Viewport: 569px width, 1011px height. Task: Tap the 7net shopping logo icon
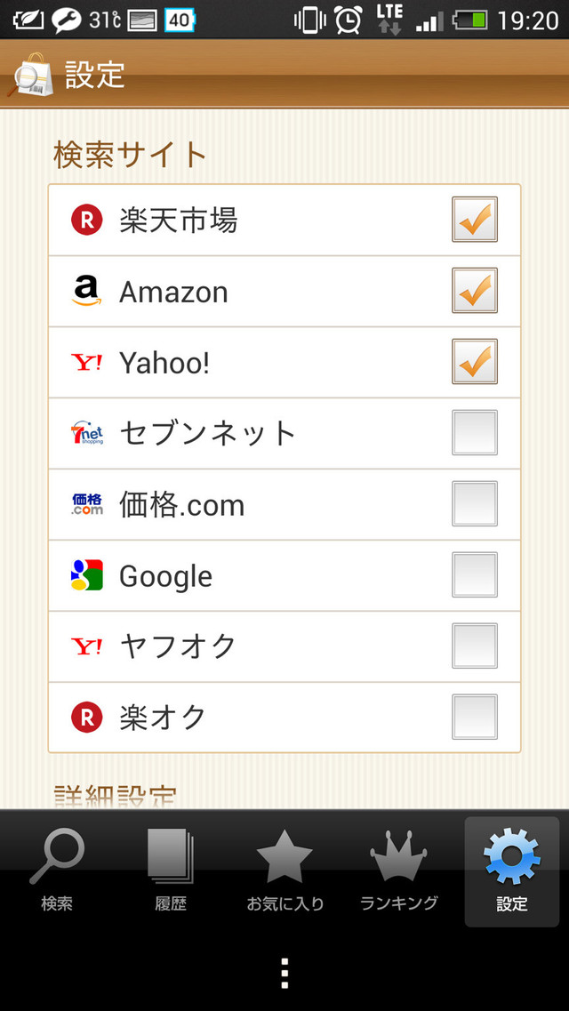point(87,433)
